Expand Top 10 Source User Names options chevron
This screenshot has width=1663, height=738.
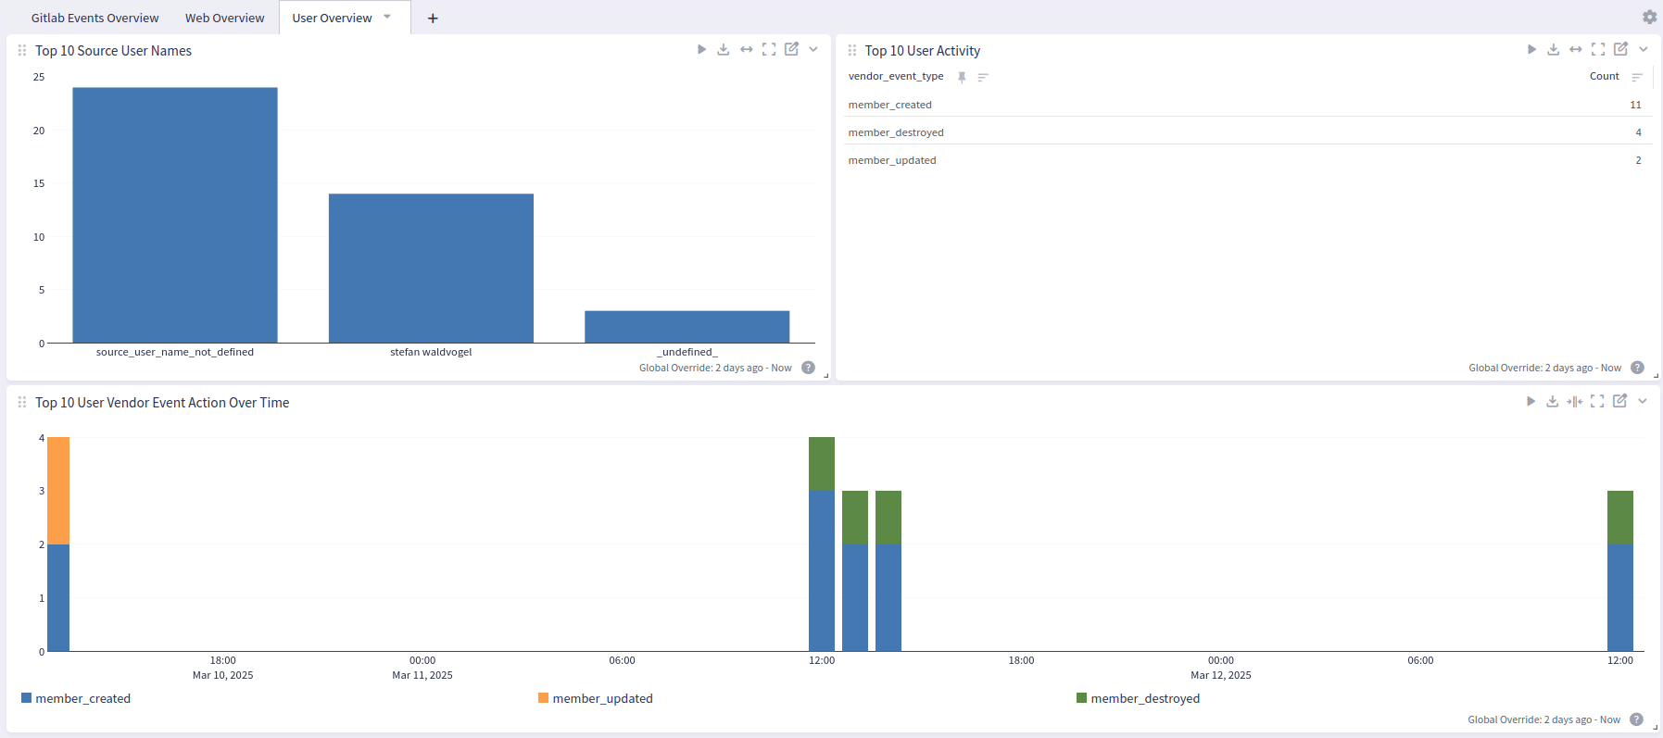[813, 50]
